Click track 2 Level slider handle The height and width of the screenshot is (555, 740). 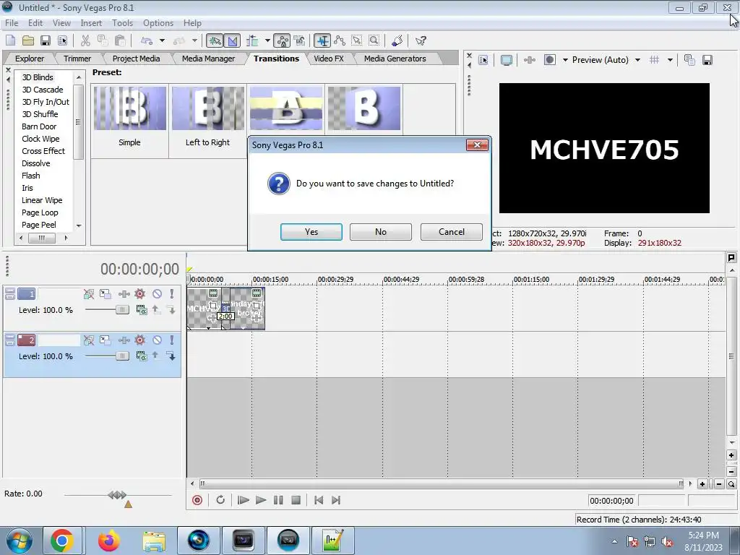point(122,356)
